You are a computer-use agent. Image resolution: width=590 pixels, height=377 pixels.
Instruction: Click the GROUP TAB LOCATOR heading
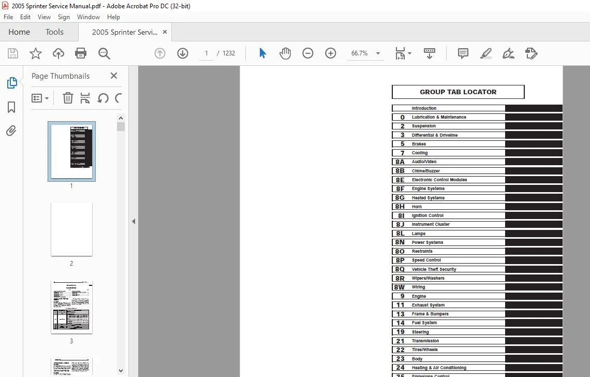458,92
